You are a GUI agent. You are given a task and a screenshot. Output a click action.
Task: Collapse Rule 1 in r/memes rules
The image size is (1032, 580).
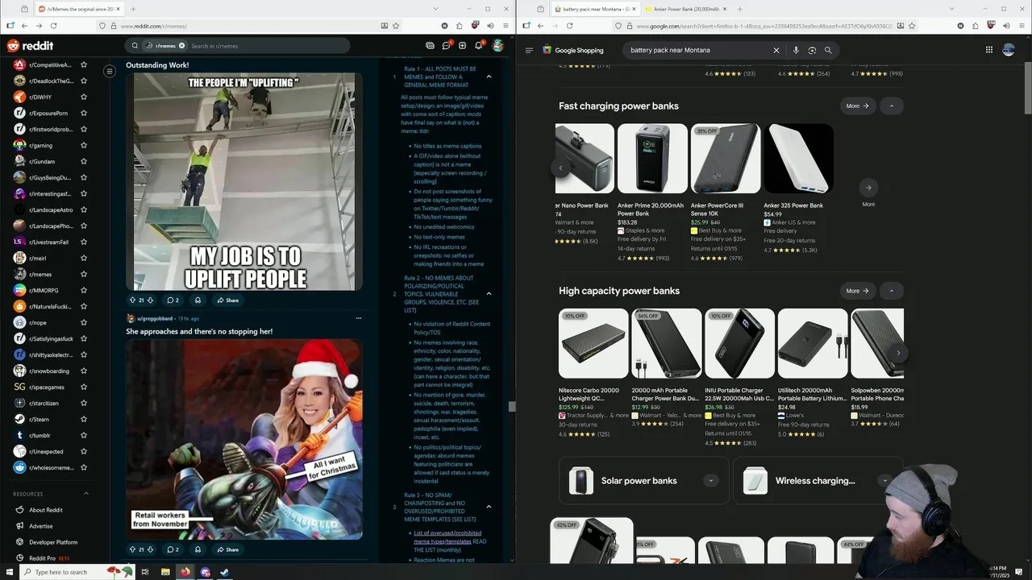[489, 77]
